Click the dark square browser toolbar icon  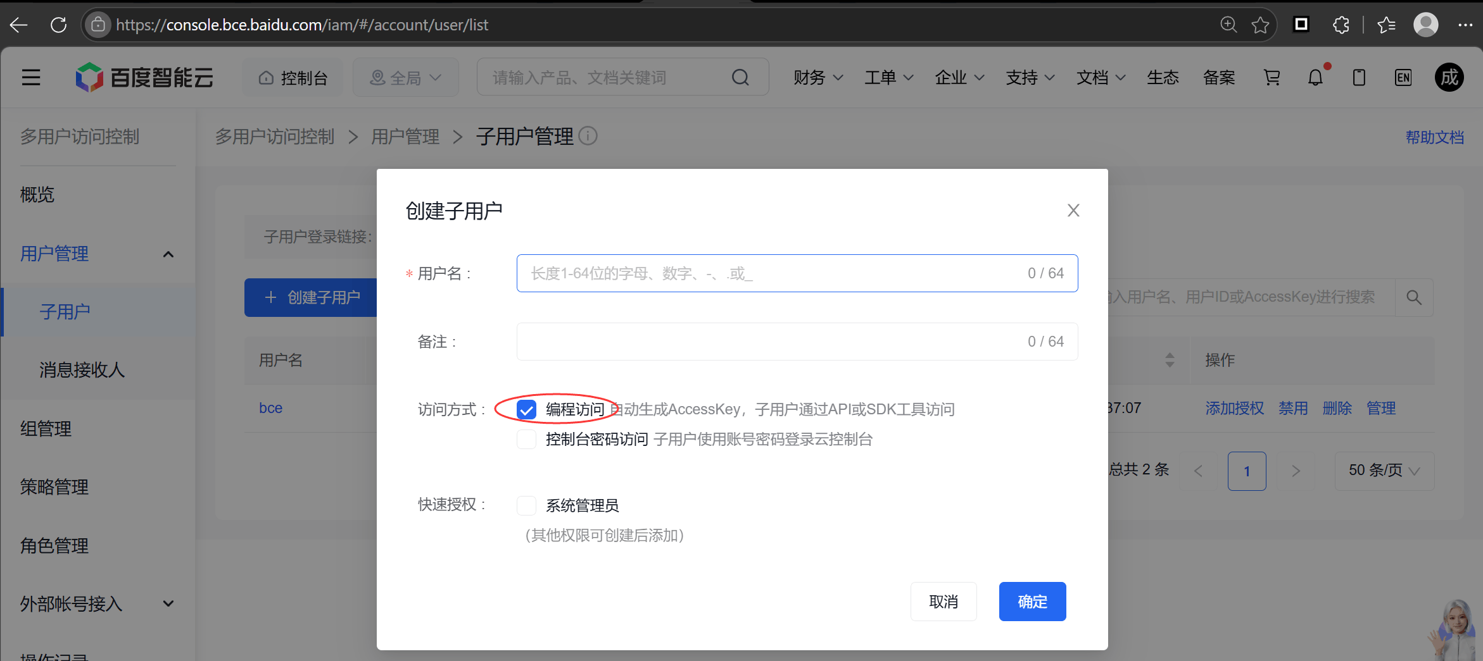coord(1301,25)
